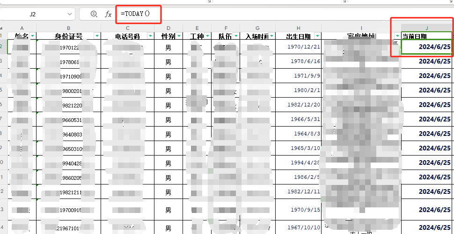Screen dimensions: 454x234
Task: Click 男 in the 1970/12/21 row
Action: click(168, 48)
